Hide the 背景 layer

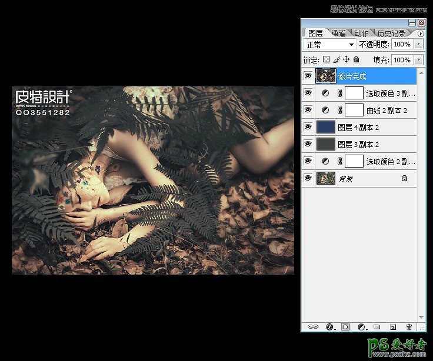[308, 178]
